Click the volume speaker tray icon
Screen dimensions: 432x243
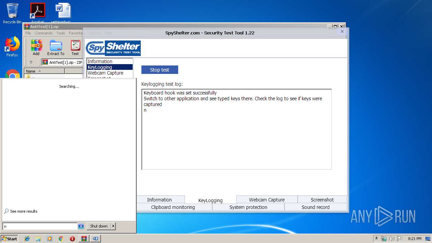tap(392, 239)
